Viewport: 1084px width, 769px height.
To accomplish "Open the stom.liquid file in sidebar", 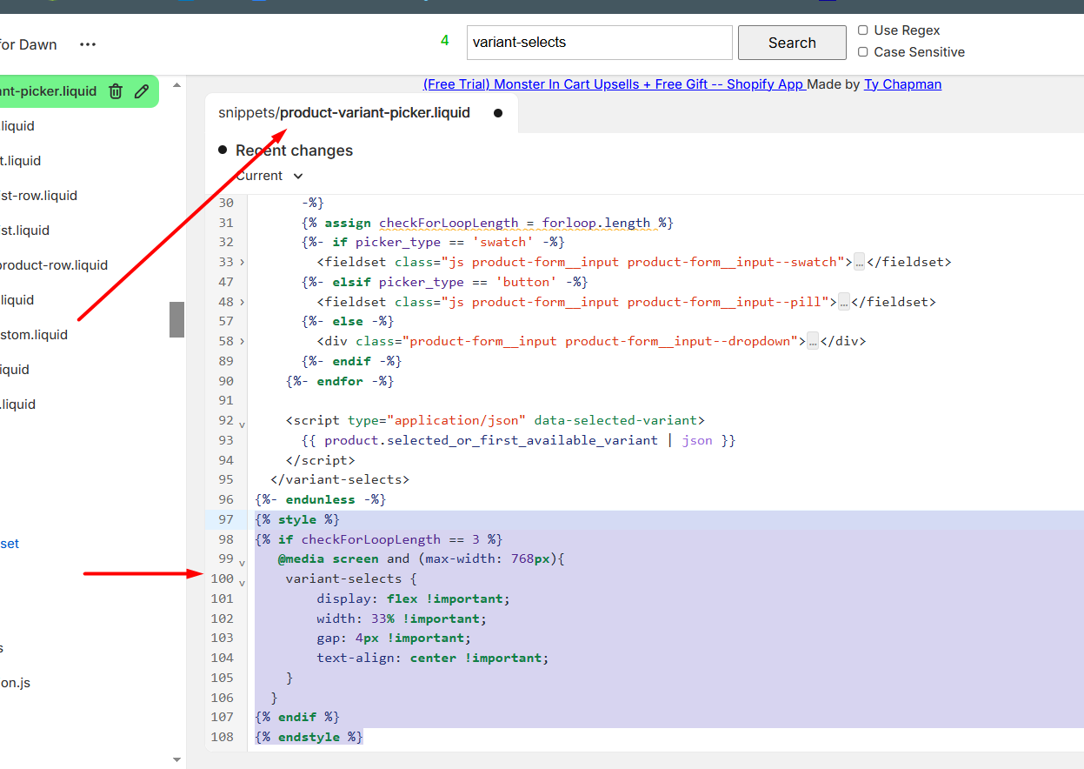I will (x=34, y=335).
